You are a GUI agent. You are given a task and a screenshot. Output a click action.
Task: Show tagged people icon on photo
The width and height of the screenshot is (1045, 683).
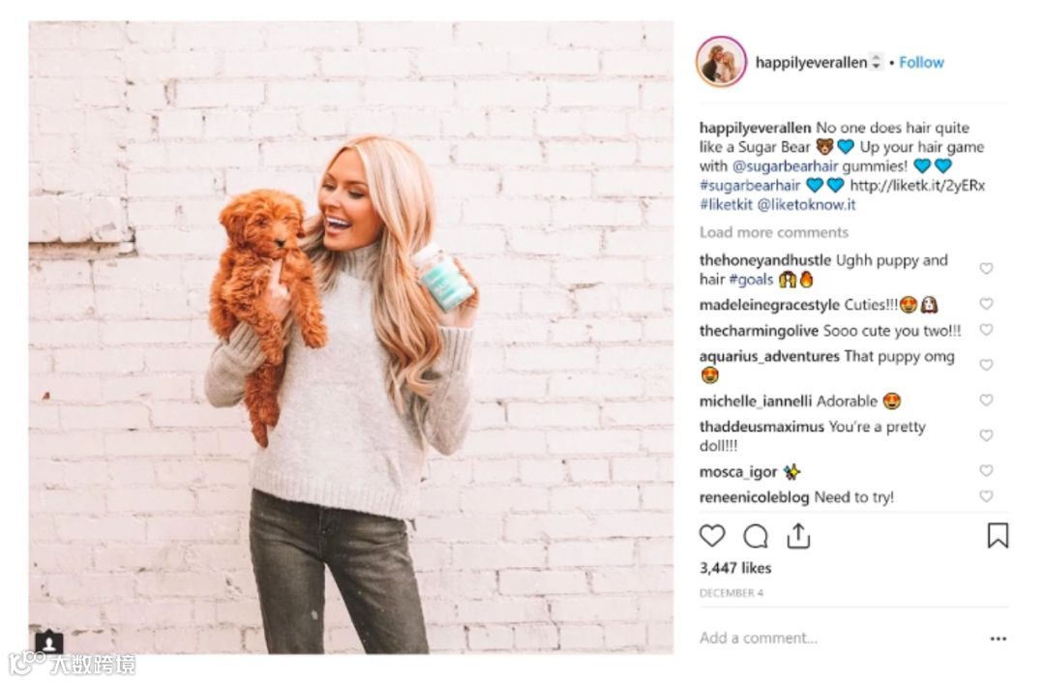(48, 642)
